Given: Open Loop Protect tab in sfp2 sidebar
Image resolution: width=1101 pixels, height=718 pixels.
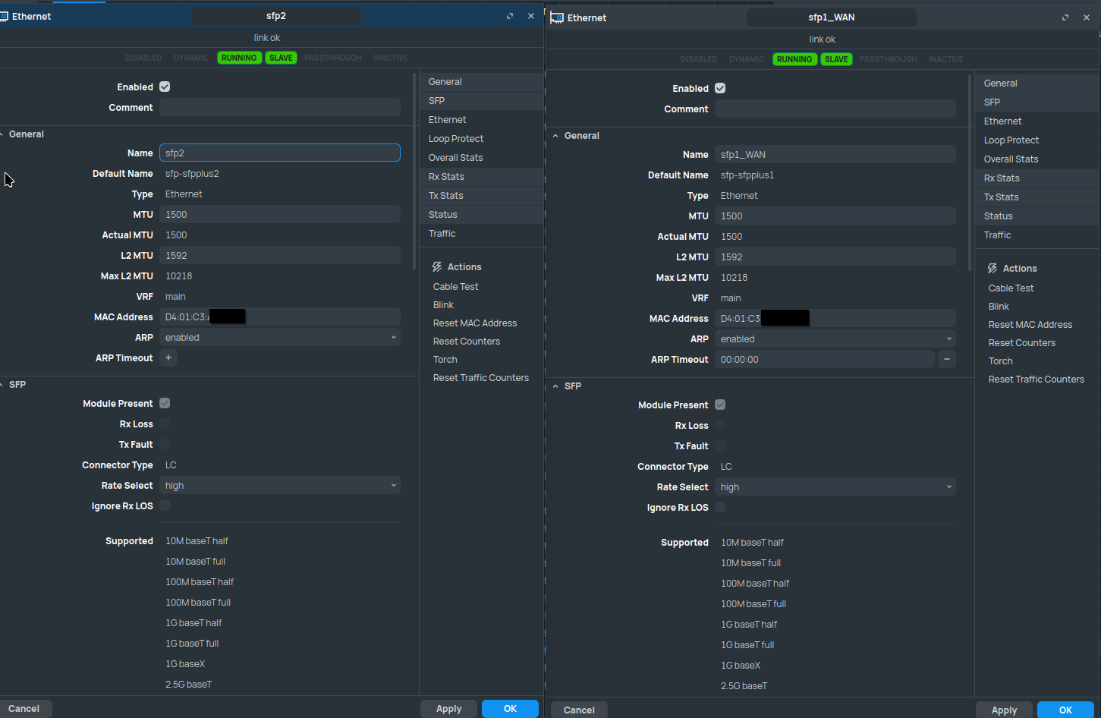Looking at the screenshot, I should (x=482, y=139).
